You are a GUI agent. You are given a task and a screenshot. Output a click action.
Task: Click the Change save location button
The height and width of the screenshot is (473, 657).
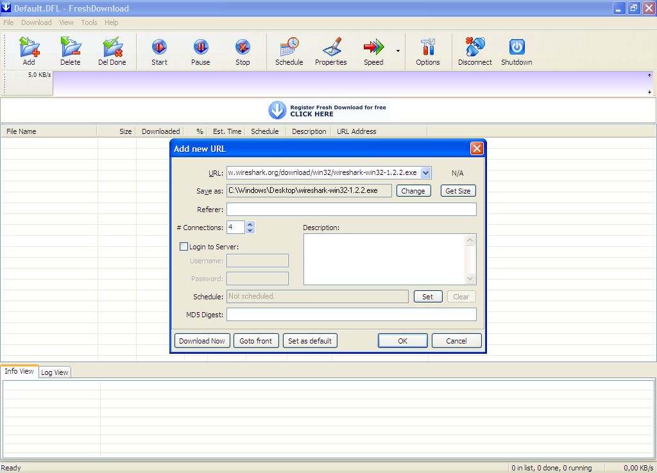413,191
